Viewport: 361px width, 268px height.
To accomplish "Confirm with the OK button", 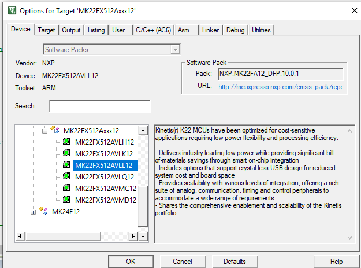I will 131,262.
